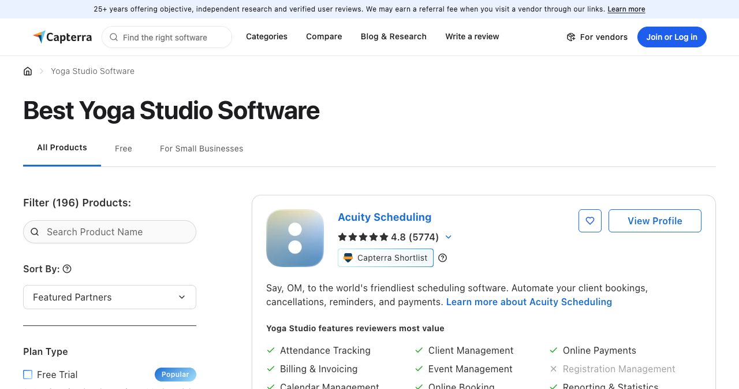The image size is (739, 389).
Task: Click the Filter (196) Products heading
Action: coord(77,203)
